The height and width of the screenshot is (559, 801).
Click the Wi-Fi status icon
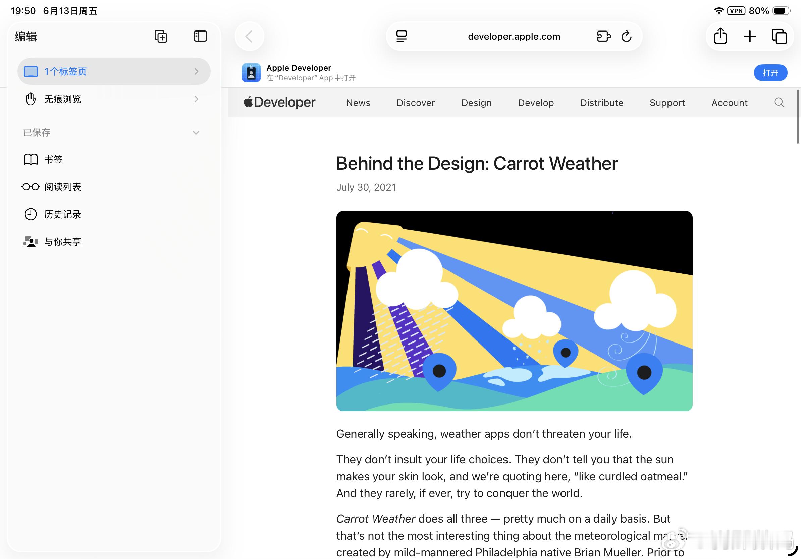pos(719,10)
